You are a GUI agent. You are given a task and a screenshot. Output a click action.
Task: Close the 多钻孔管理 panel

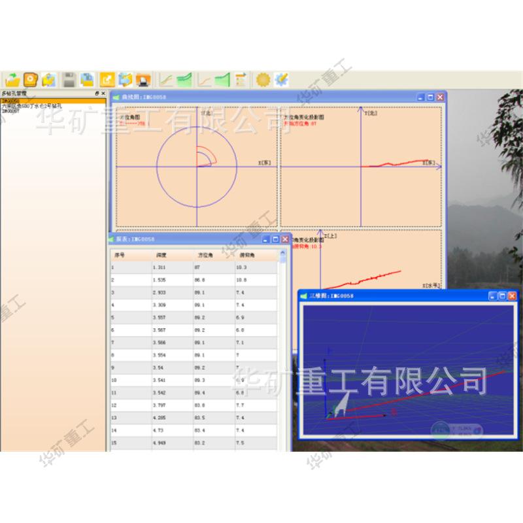tap(103, 93)
